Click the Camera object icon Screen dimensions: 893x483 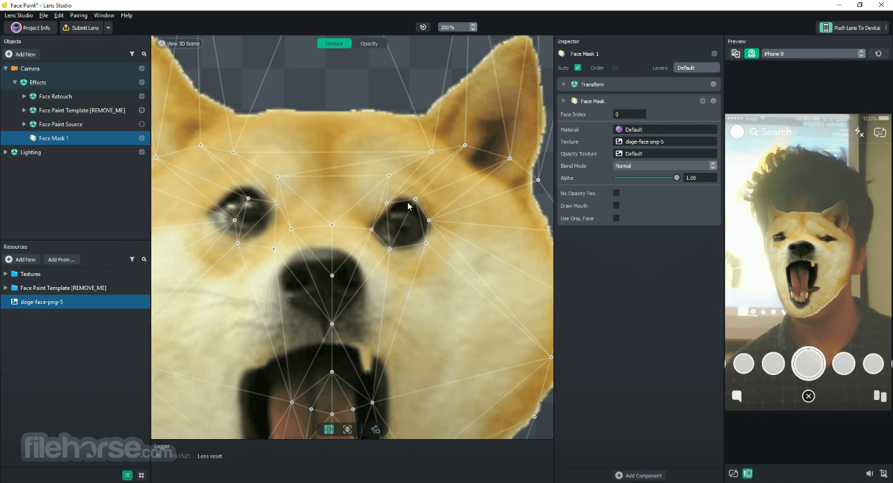pos(15,68)
